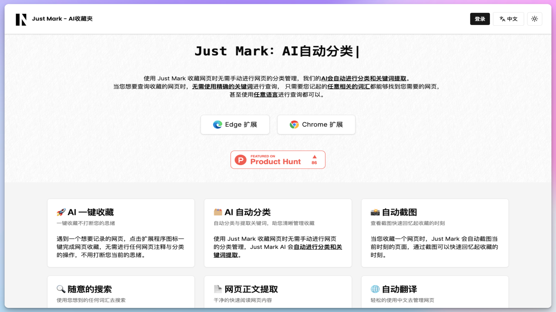
Task: Click the Just Mark: AI自动分类 main headline
Action: click(x=278, y=51)
